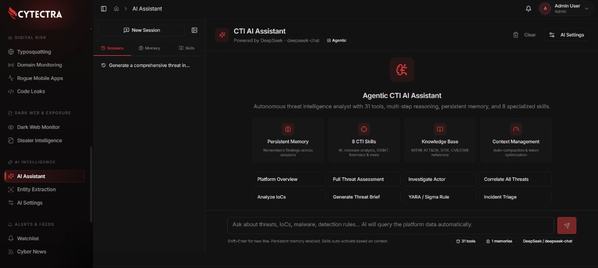
Task: Click the 8 CTI Skills card icon
Action: pyautogui.click(x=364, y=129)
